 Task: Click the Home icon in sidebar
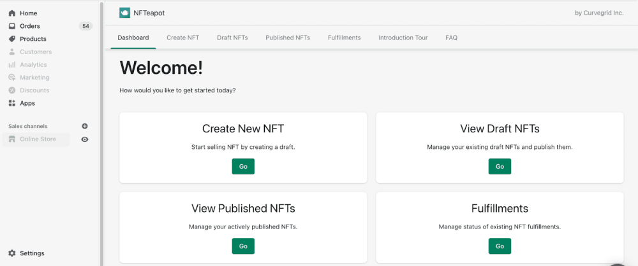[x=12, y=13]
